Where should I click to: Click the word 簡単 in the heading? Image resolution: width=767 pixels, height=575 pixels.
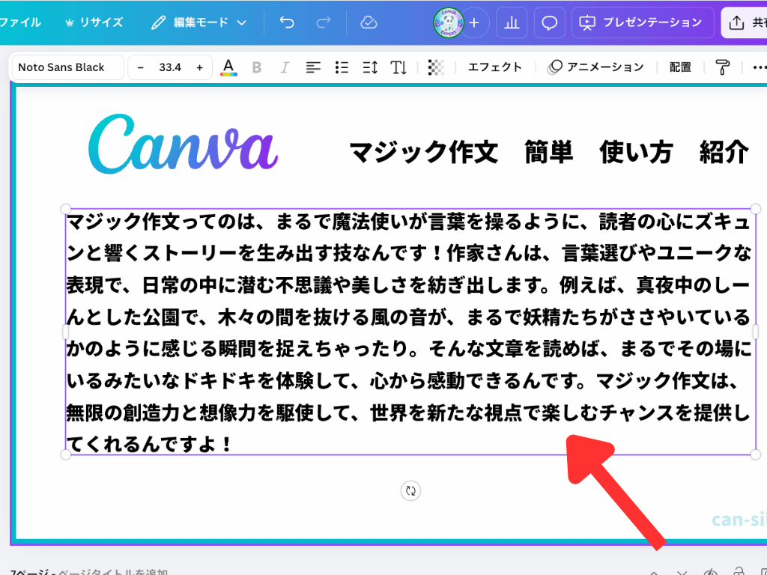tap(549, 151)
